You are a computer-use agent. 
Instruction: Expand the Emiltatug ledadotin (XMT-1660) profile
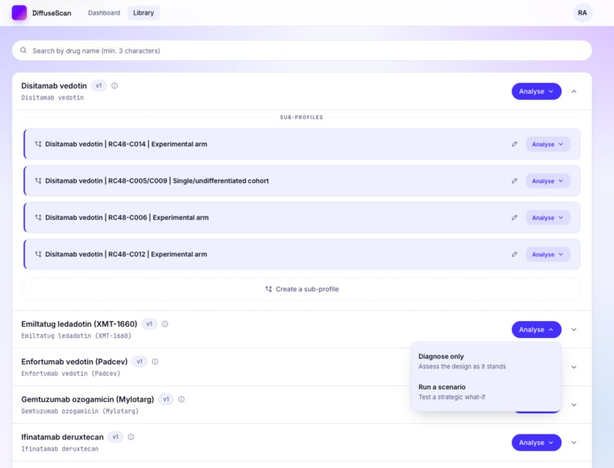pyautogui.click(x=574, y=329)
